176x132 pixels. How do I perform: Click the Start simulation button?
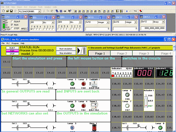tap(66, 49)
